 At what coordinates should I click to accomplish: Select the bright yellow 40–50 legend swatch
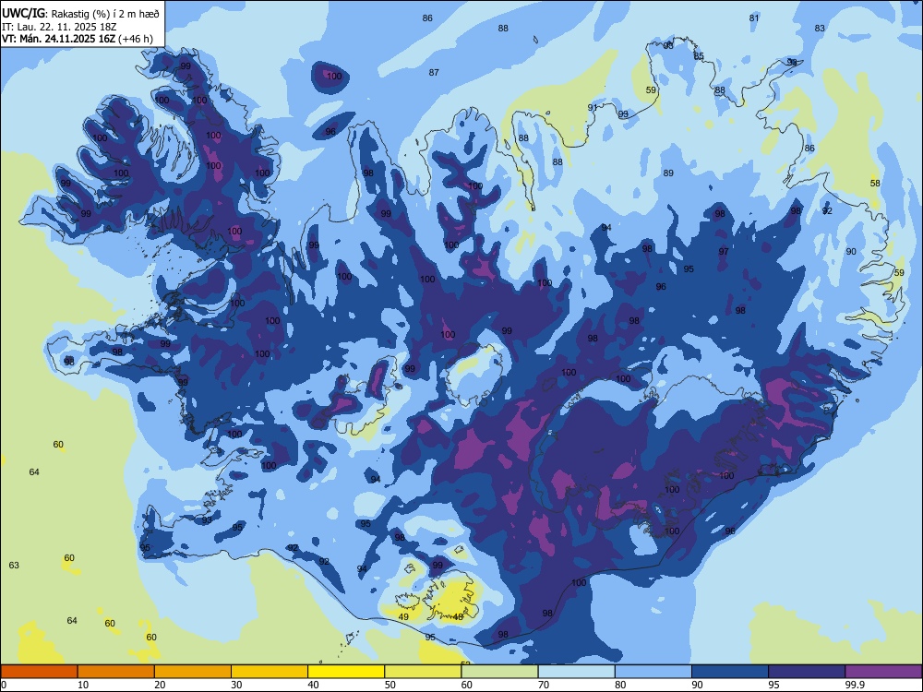(346, 672)
